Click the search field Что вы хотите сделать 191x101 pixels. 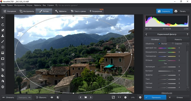click(68, 5)
